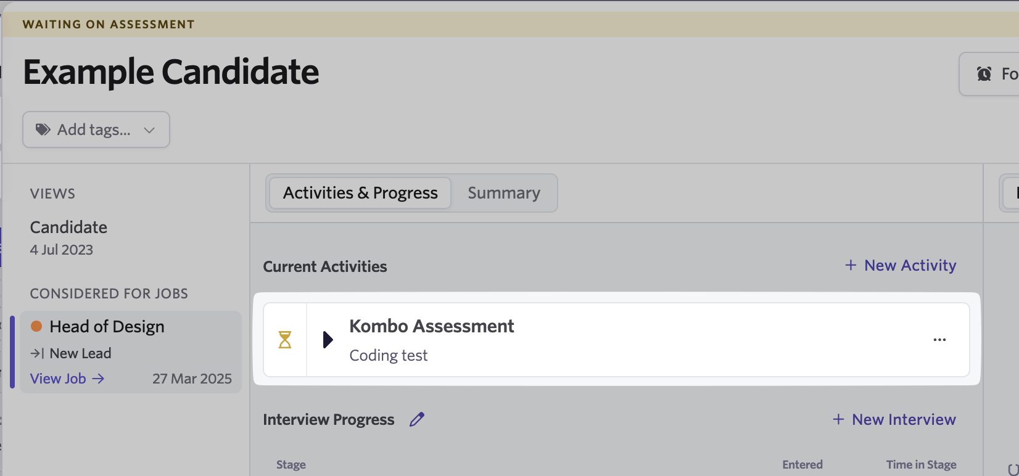Click the plus icon for New Interview
The height and width of the screenshot is (476, 1019).
pyautogui.click(x=838, y=419)
